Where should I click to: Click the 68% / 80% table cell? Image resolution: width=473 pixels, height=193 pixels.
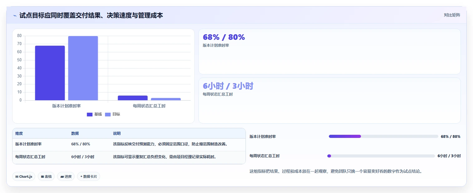pos(80,144)
